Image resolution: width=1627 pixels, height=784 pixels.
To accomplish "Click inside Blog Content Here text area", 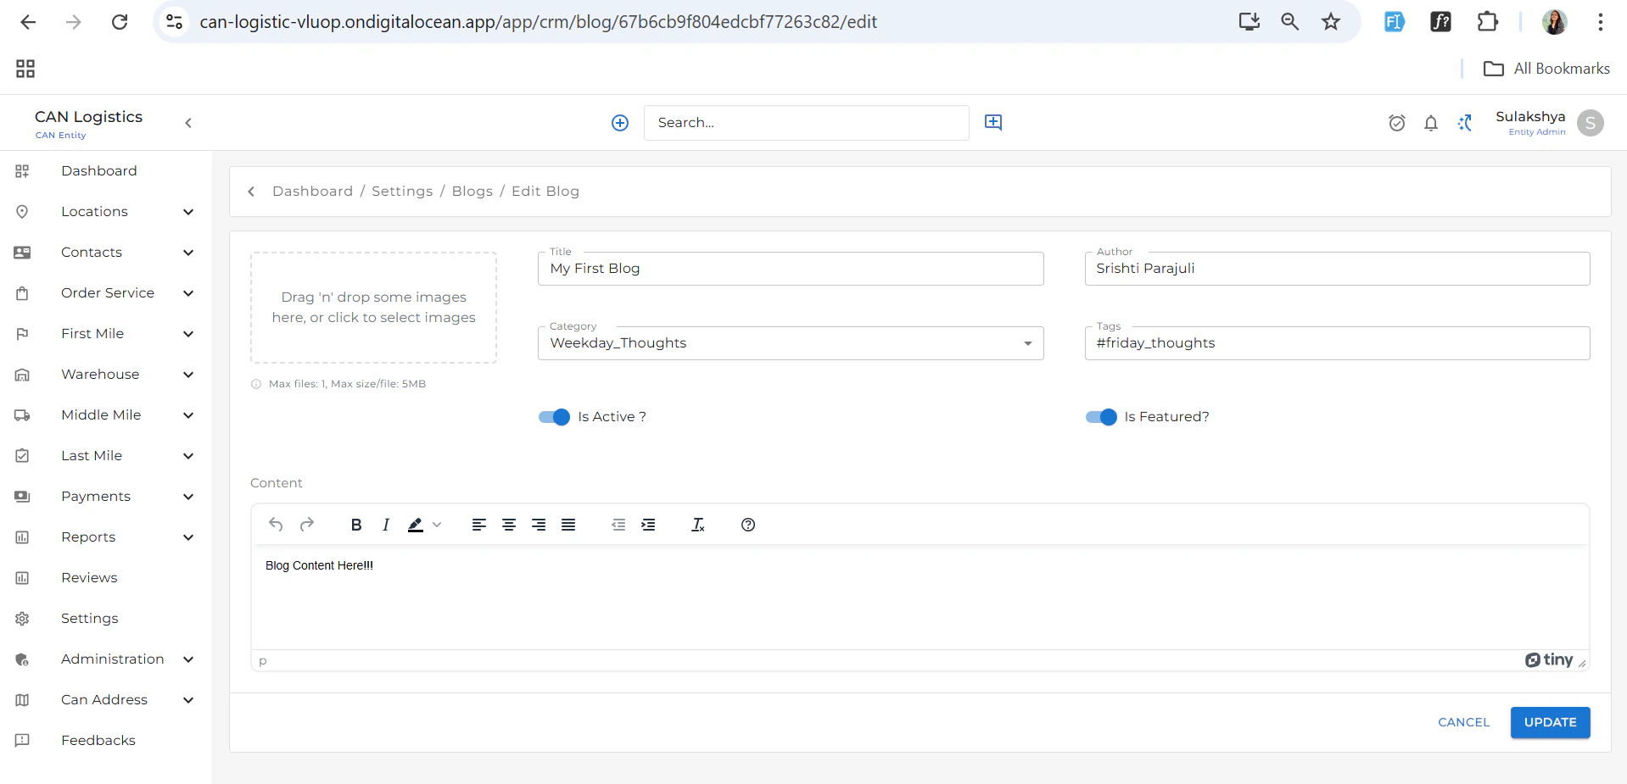I will tap(920, 598).
